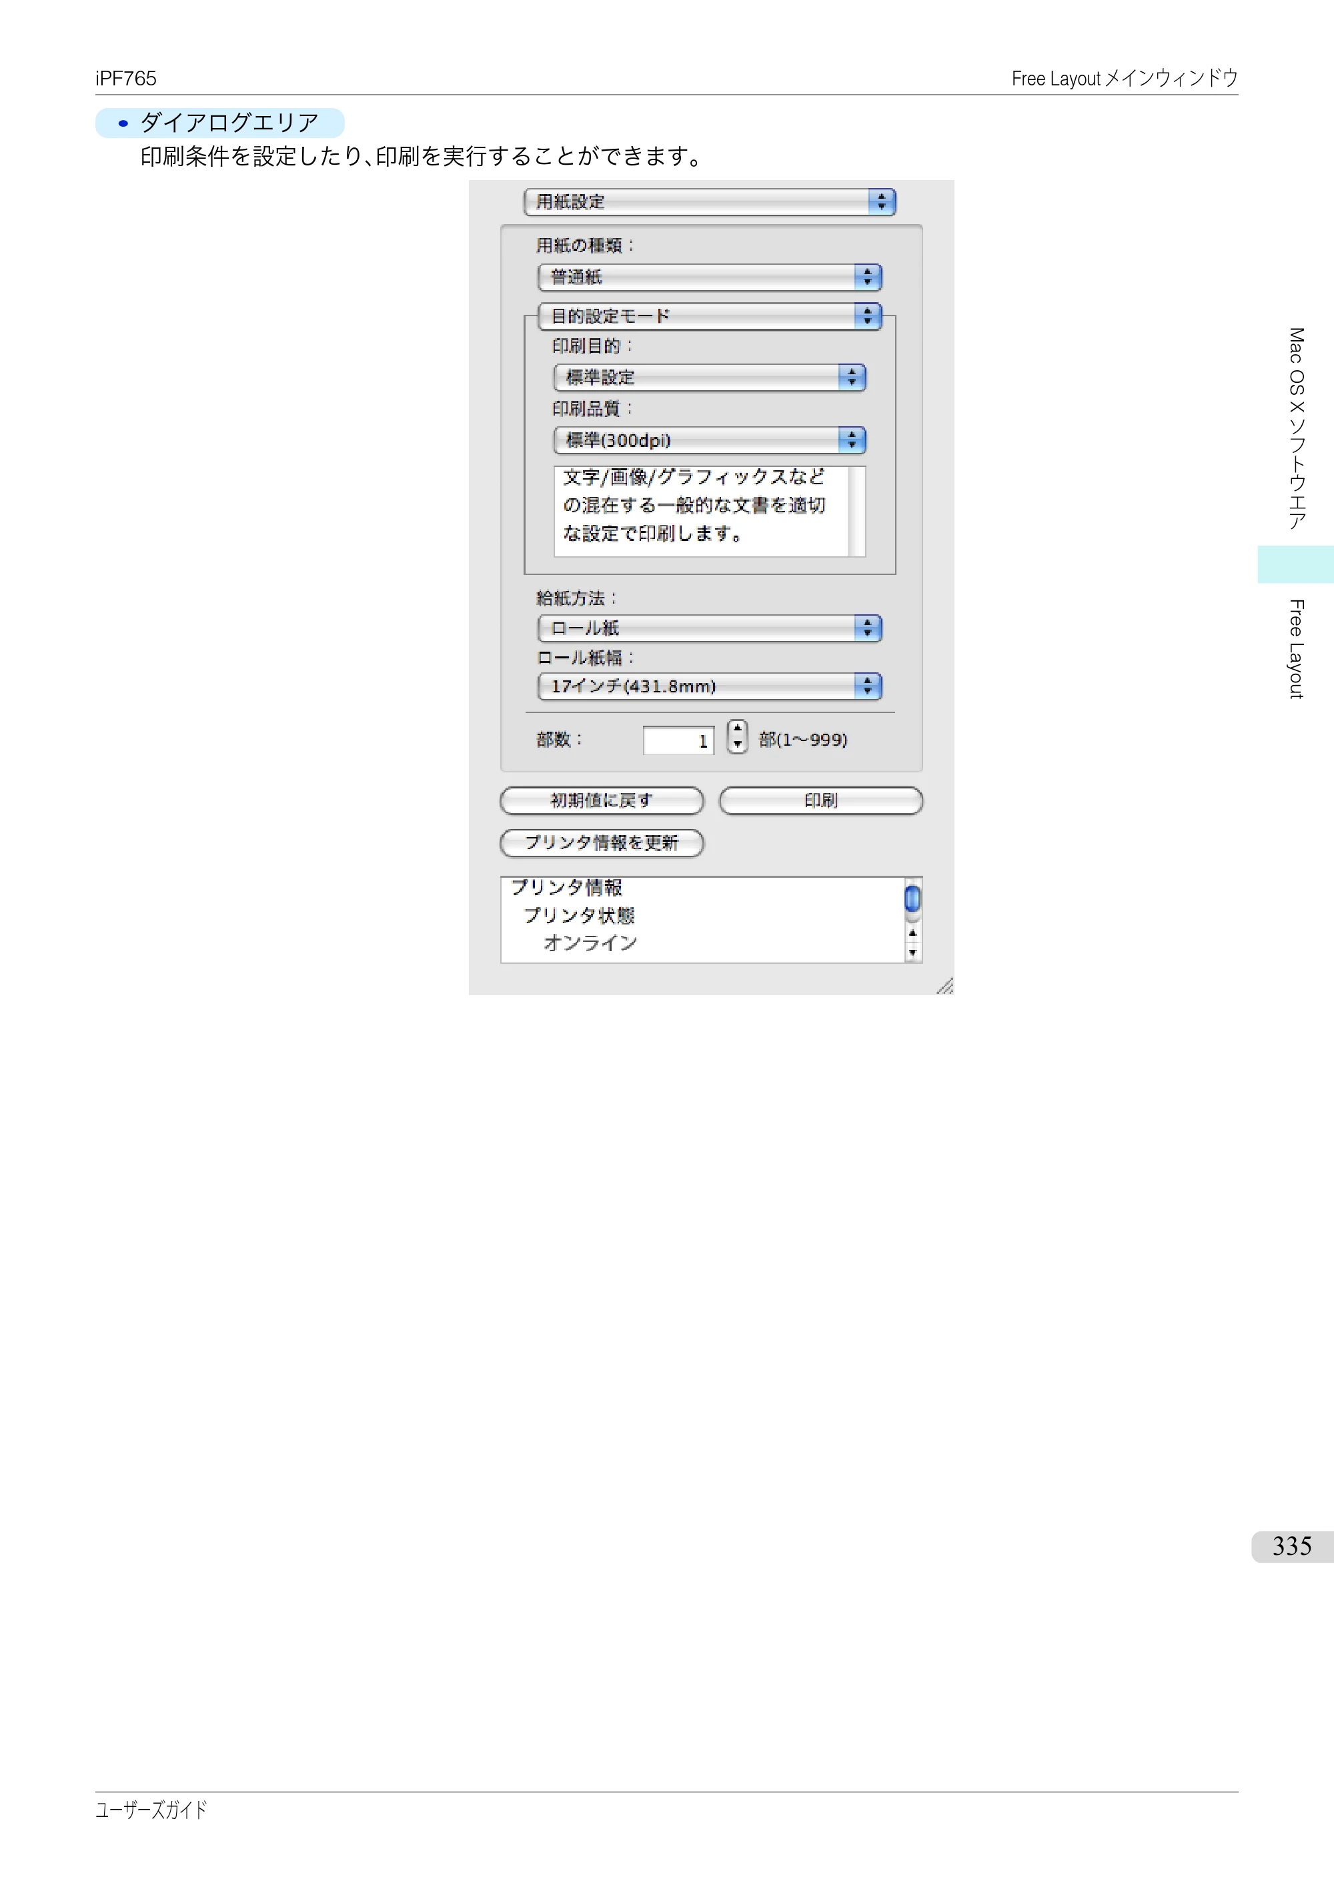Open the 用紙の種類 dropdown showing 普通紙
Viewport: 1334px width, 1887px height.
coord(709,277)
